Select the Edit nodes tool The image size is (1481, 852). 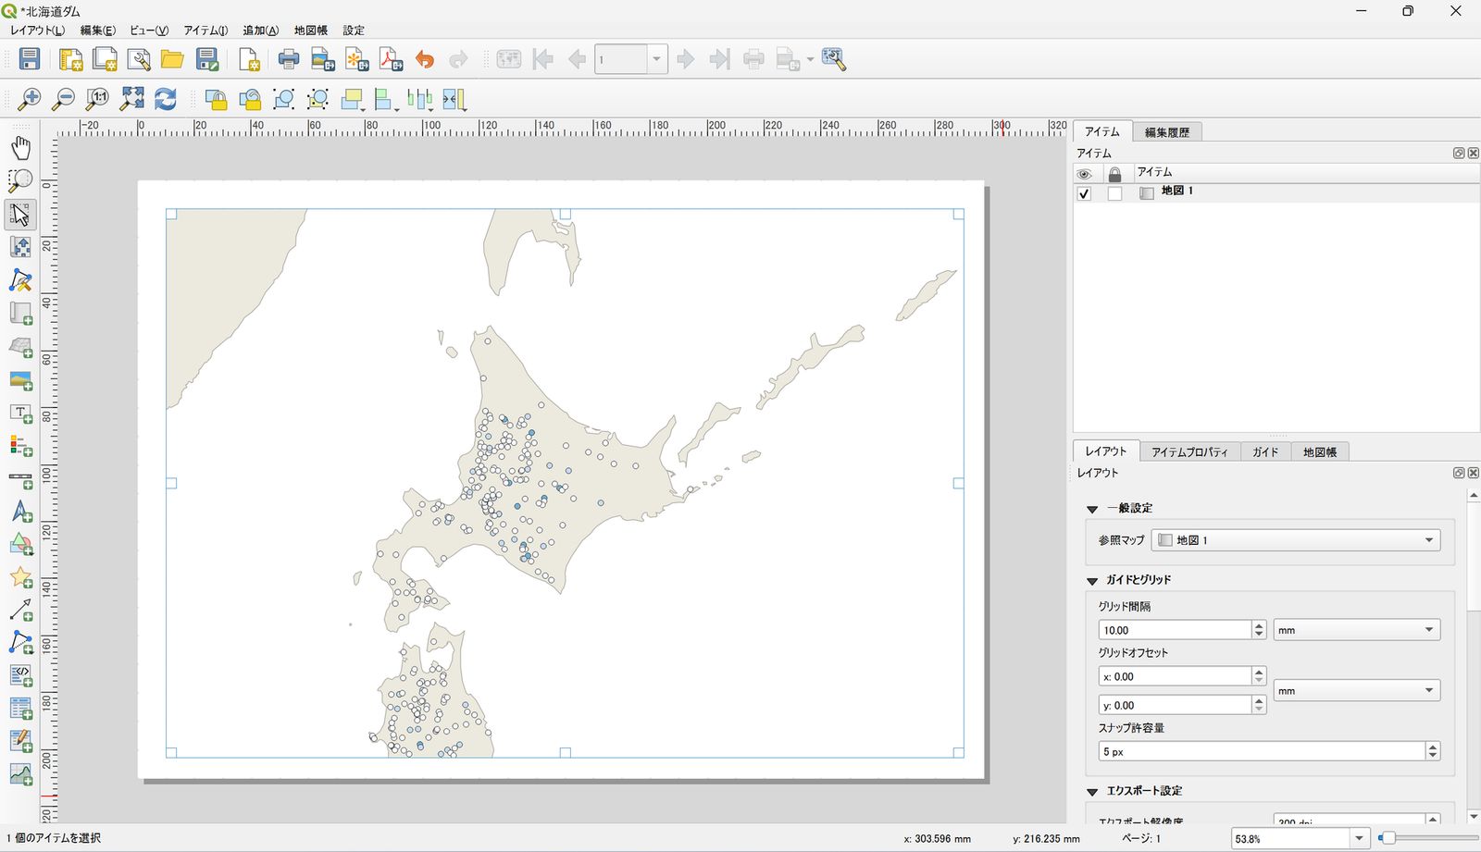20,280
